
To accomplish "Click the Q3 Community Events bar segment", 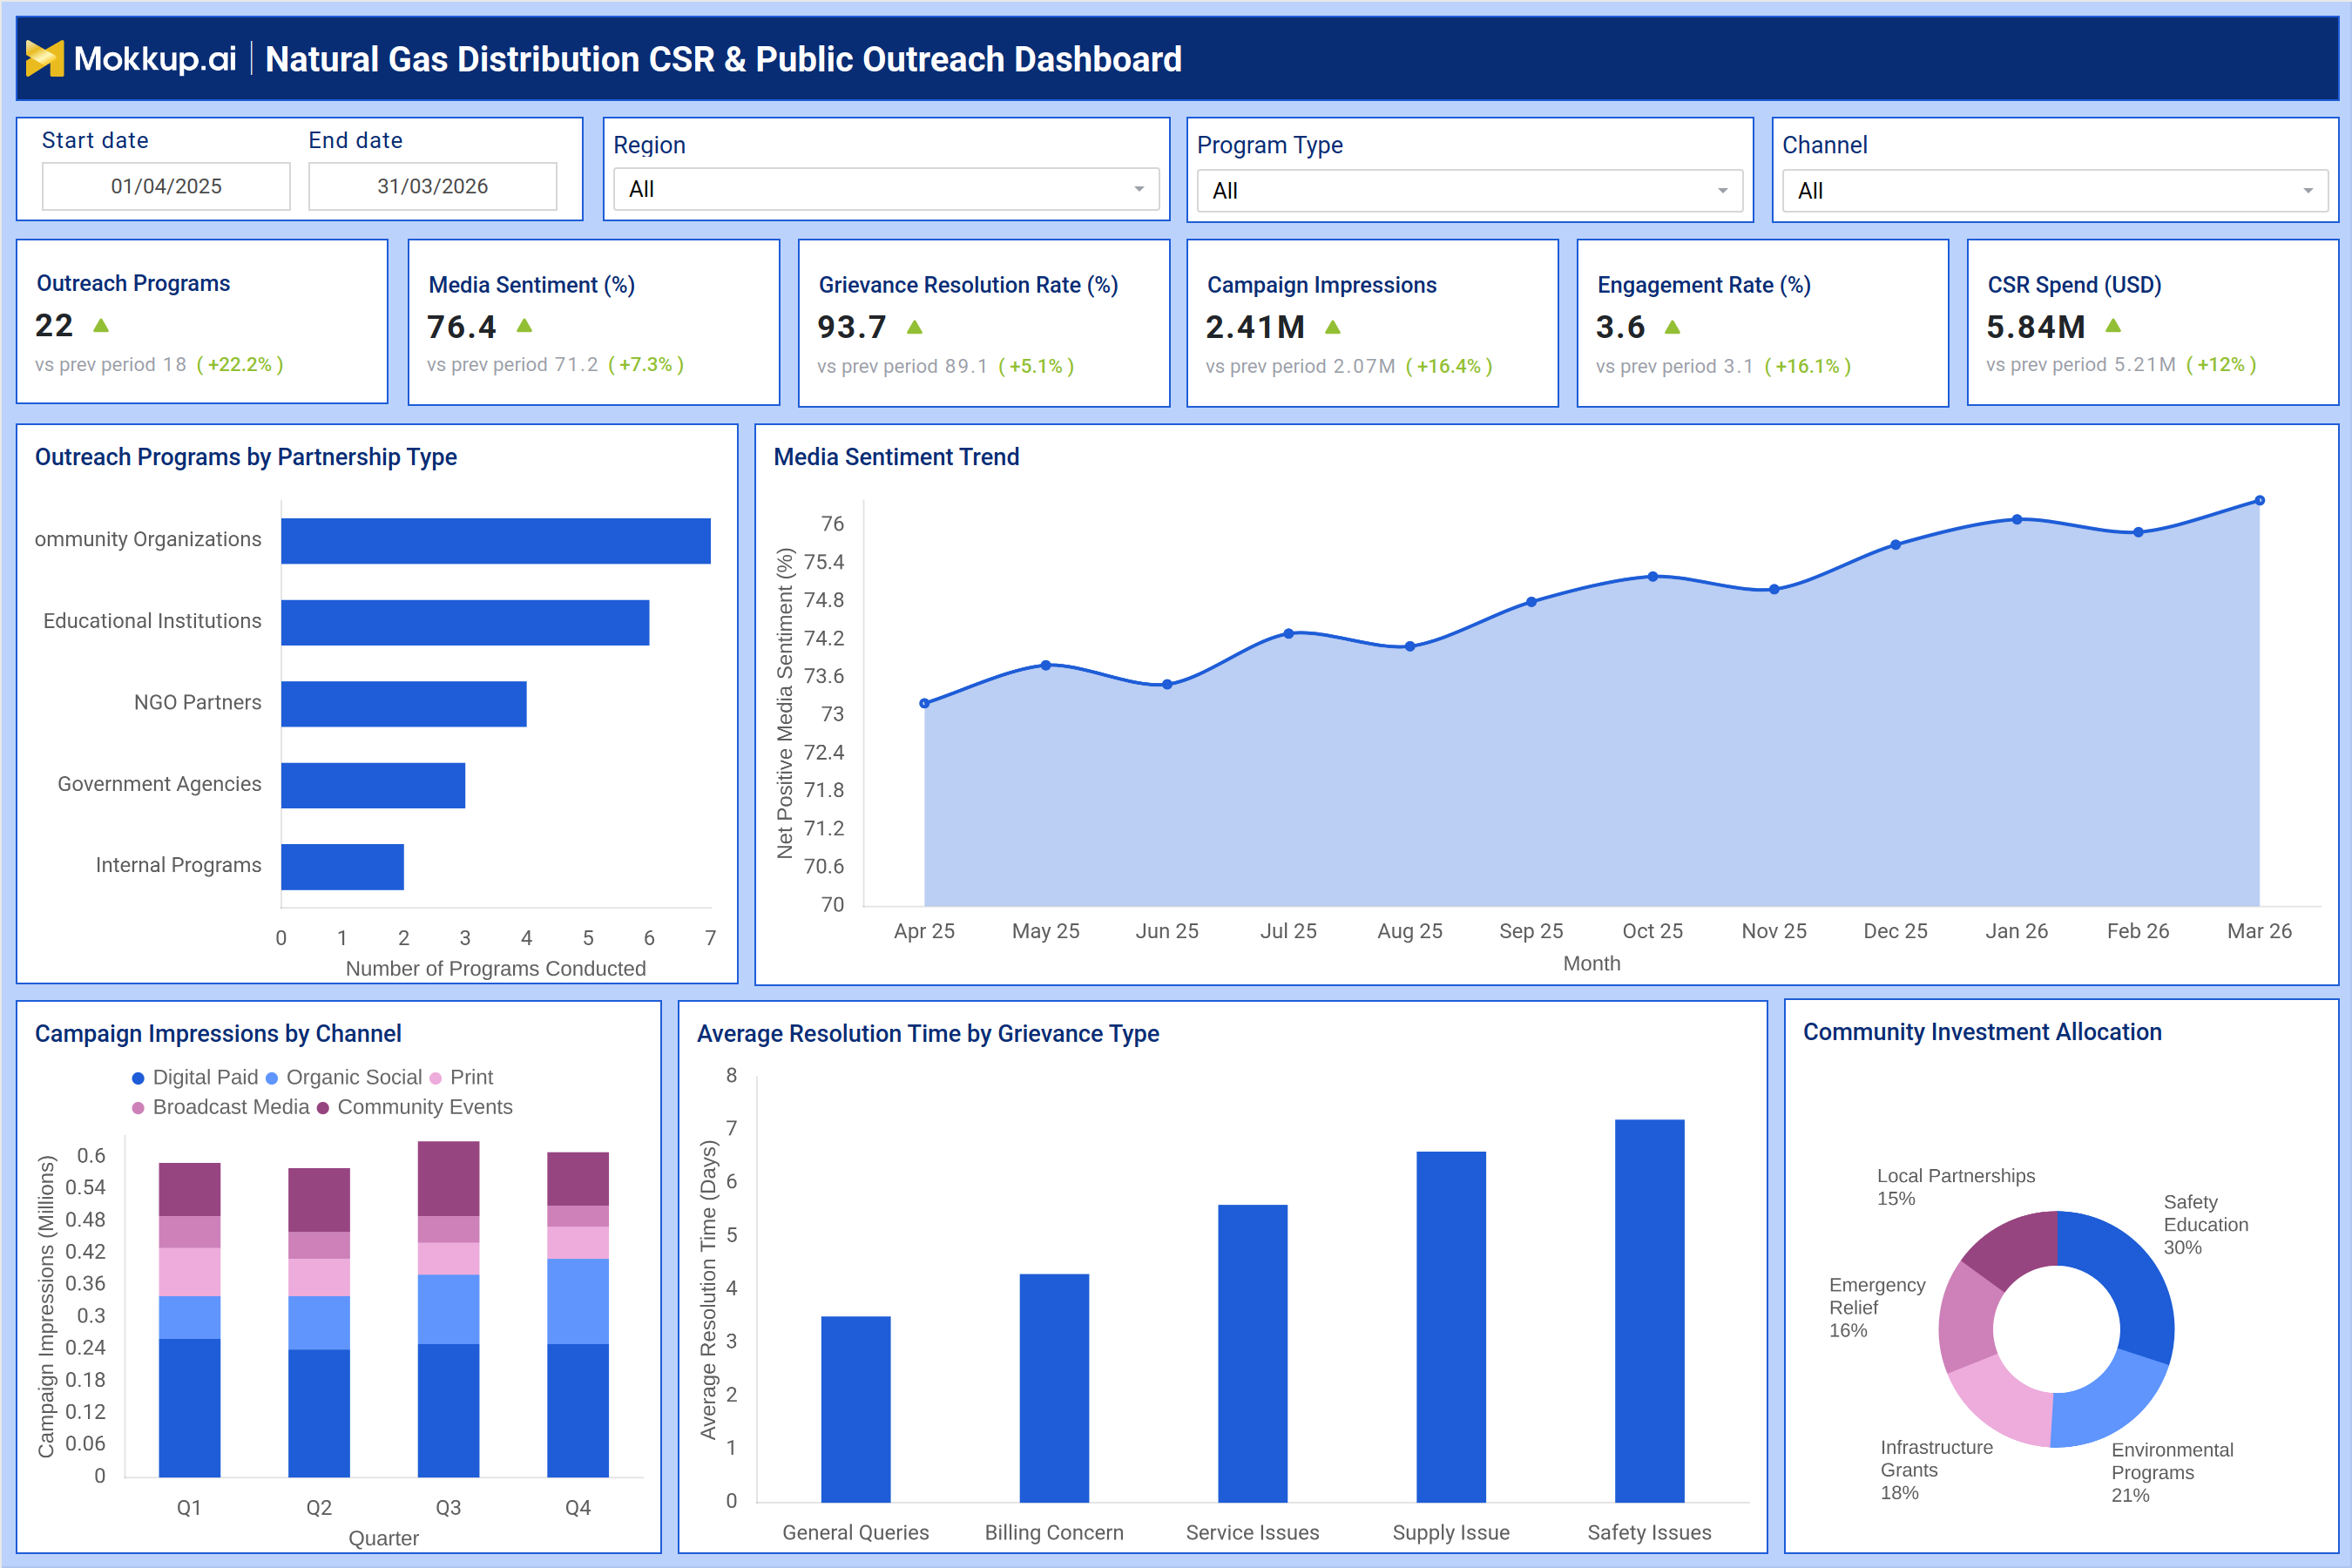I will 449,1178.
